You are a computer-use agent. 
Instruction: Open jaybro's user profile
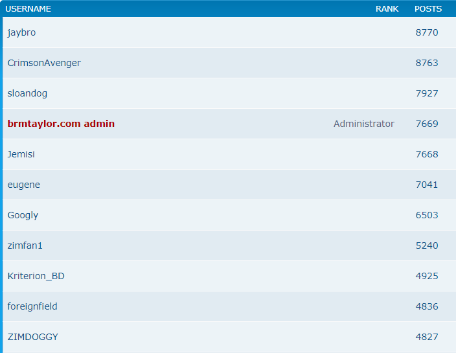(x=21, y=32)
